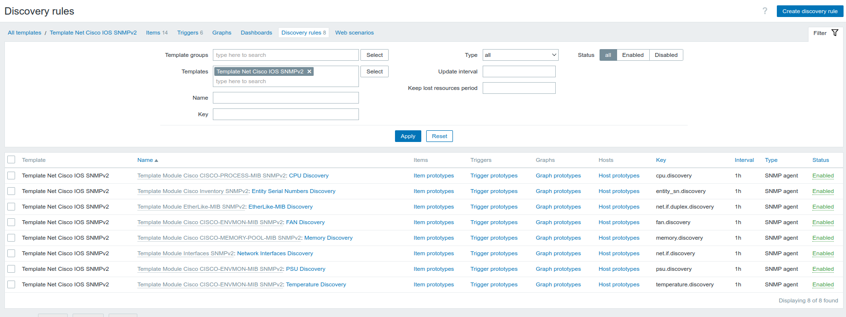Check the CPU Discovery row checkbox
Screen dimensions: 846x317
(x=11, y=176)
